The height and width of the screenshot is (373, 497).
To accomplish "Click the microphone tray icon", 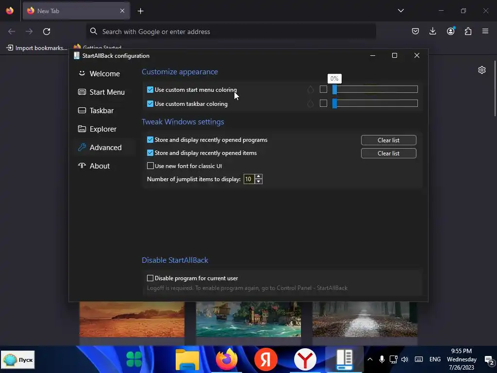I will pyautogui.click(x=382, y=359).
